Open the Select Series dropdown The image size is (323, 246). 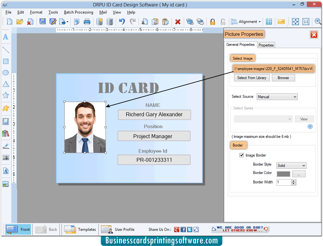[x=263, y=119]
